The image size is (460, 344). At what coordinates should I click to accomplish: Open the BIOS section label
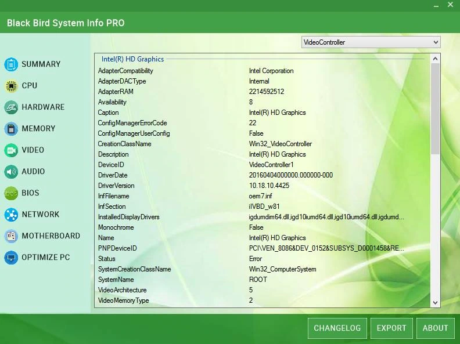[x=30, y=193]
